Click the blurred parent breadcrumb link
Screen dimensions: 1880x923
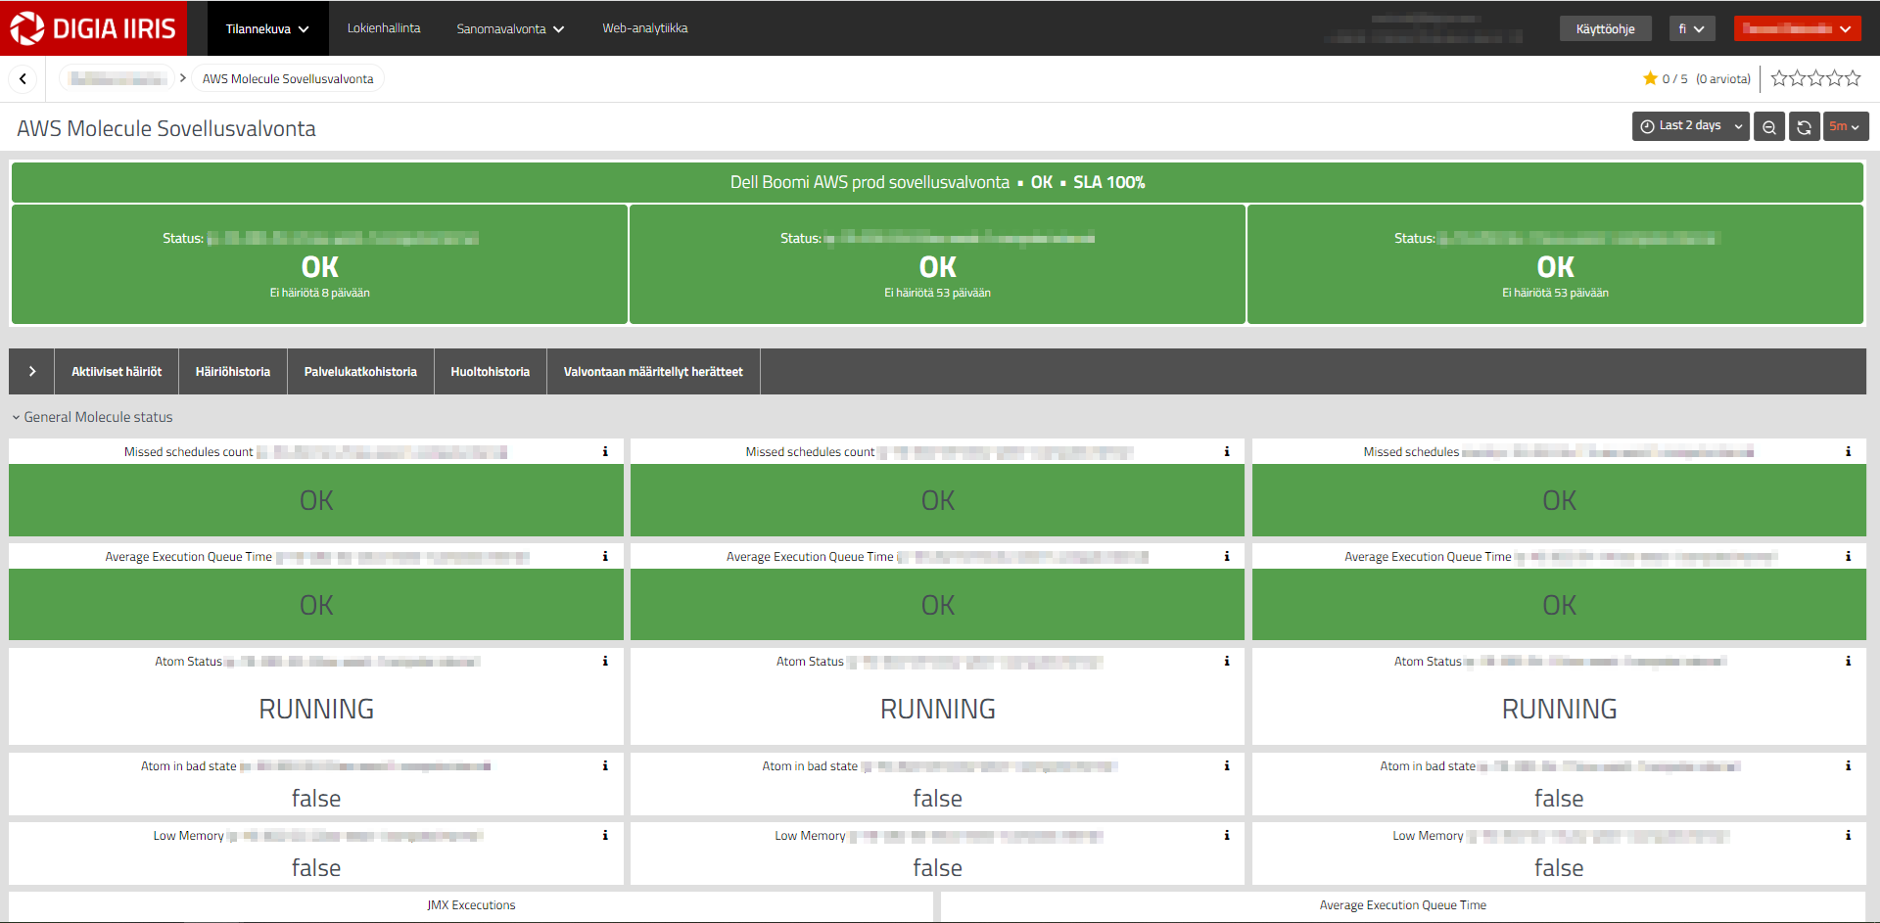point(118,79)
